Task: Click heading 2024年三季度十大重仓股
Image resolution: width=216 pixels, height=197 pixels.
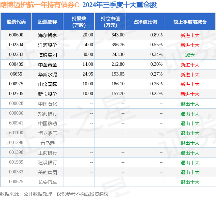Action: tap(119, 5)
